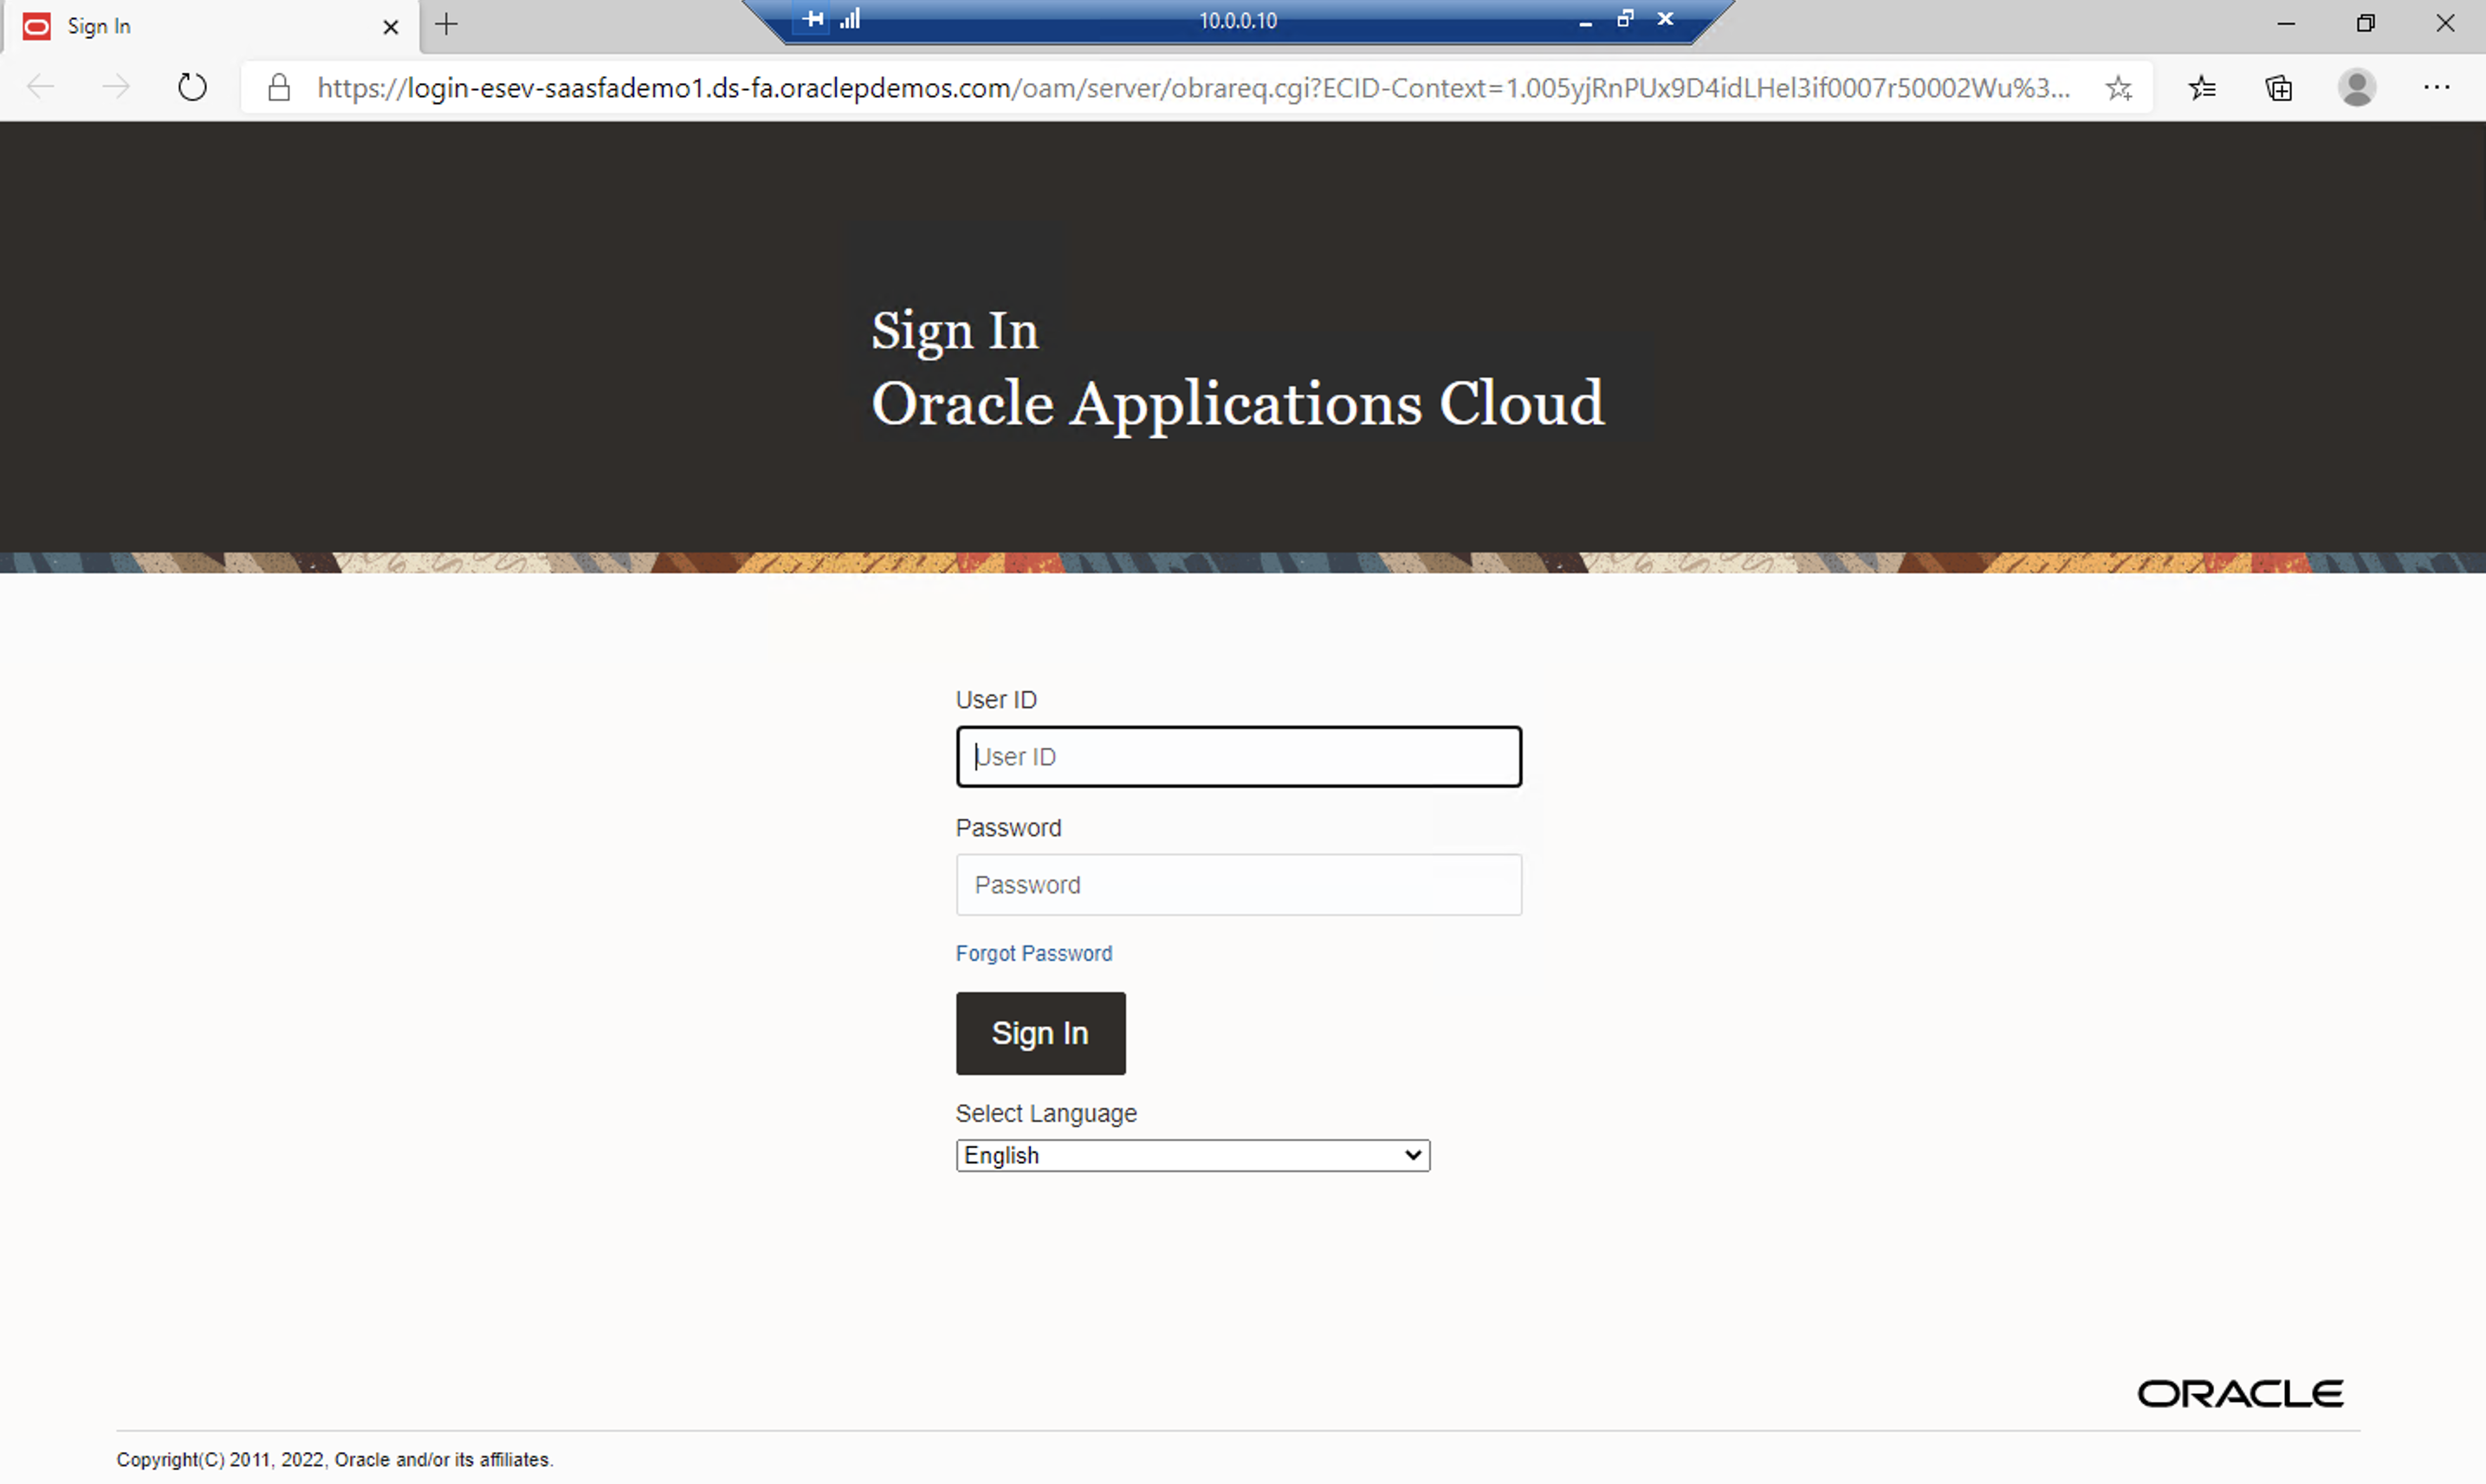Click the back navigation arrow
Screen dimensions: 2486x1484
[x=41, y=87]
